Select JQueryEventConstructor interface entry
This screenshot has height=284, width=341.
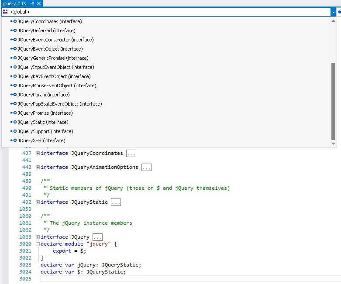(169, 40)
